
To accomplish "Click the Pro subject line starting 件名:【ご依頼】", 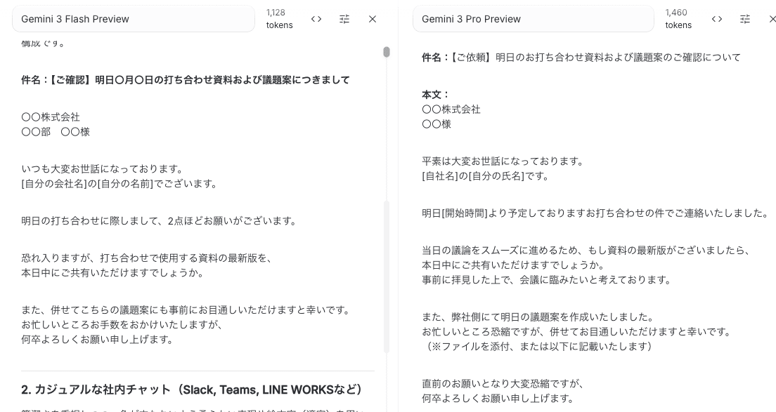I will [x=581, y=58].
